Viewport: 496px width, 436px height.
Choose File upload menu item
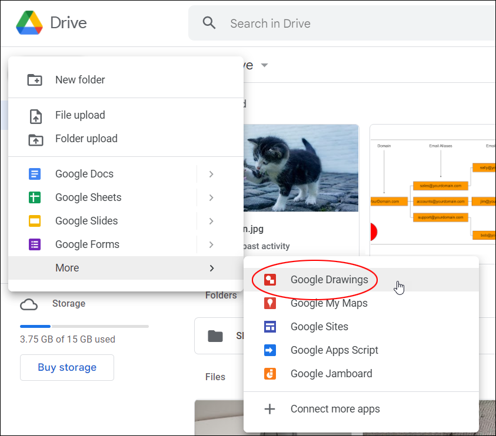coord(126,115)
